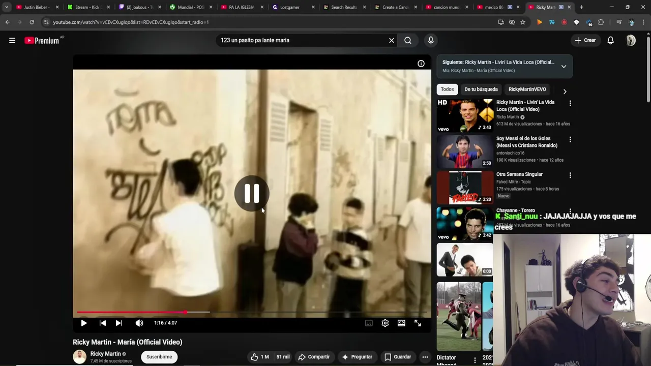Image resolution: width=651 pixels, height=366 pixels.
Task: Show video info card icon
Action: 421,64
